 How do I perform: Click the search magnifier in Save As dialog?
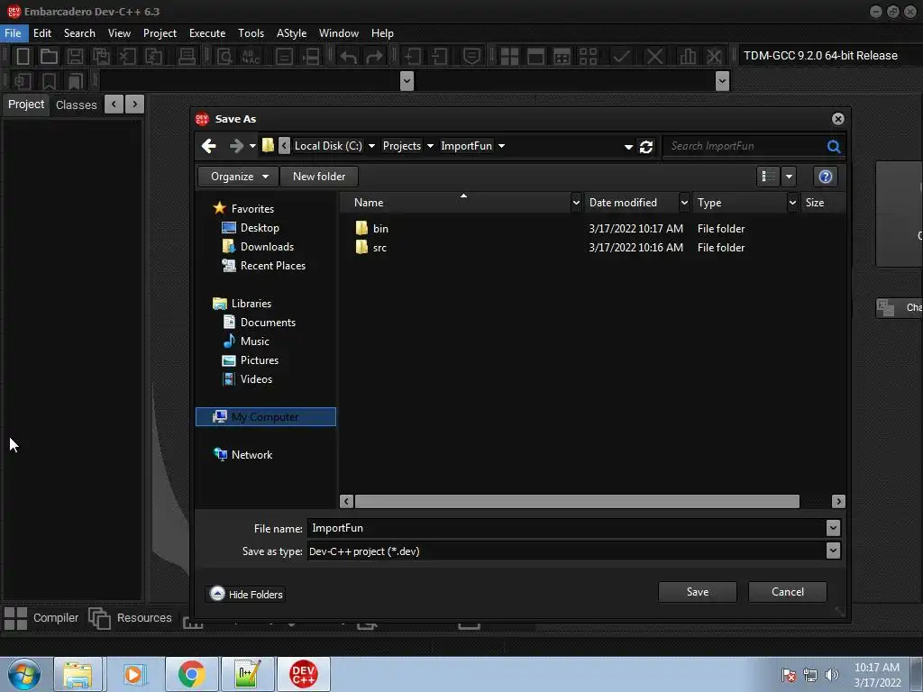click(834, 146)
